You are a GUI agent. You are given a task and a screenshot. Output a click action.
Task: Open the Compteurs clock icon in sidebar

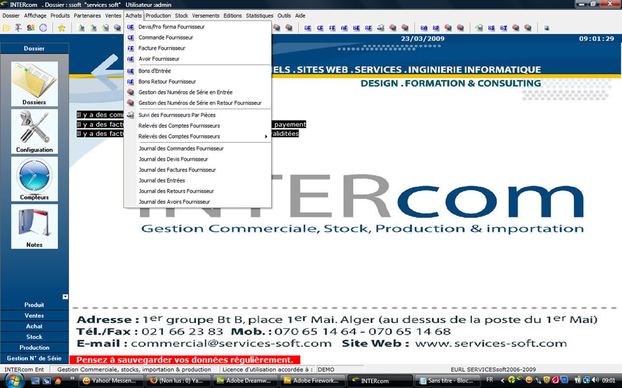(x=34, y=179)
